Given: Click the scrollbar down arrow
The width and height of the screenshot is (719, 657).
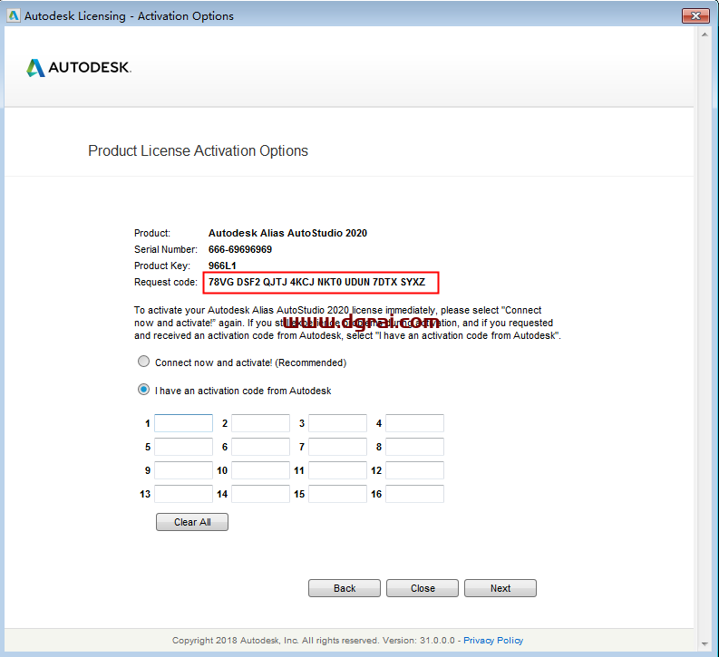Looking at the screenshot, I should [704, 644].
